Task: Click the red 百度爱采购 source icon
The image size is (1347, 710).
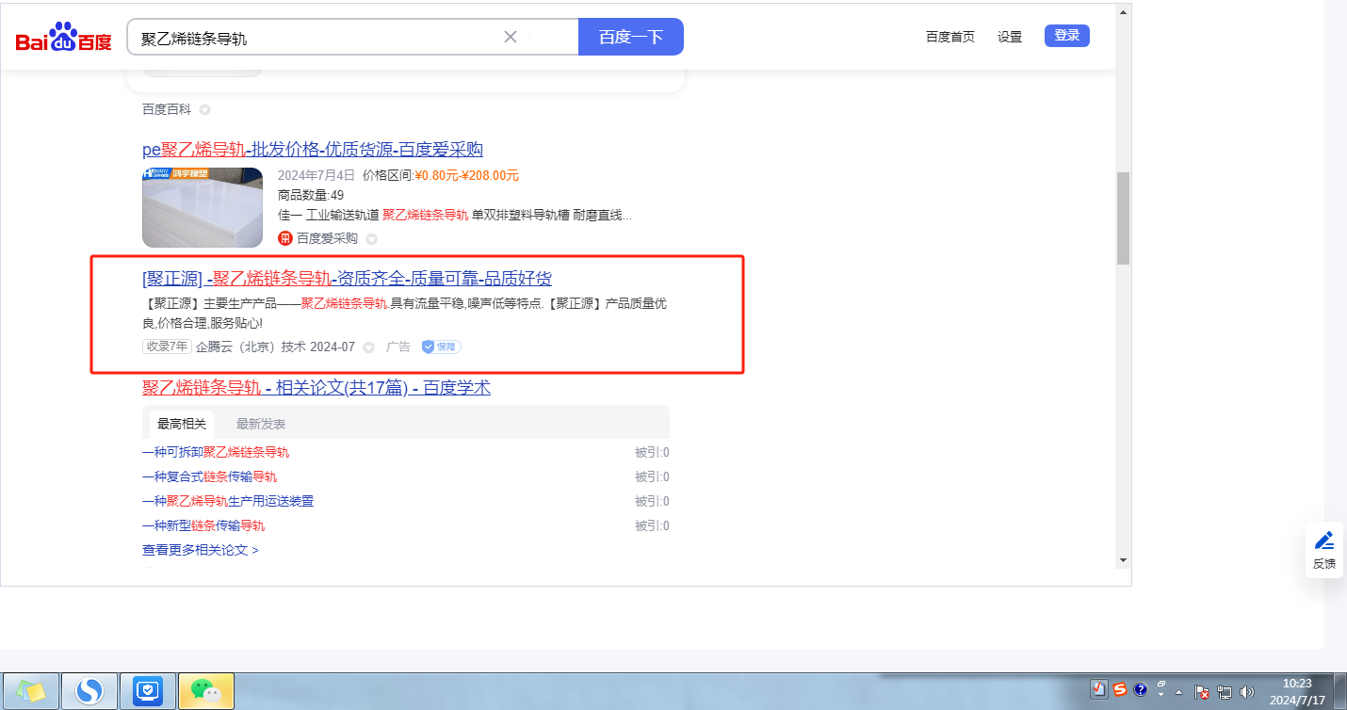Action: coord(284,238)
